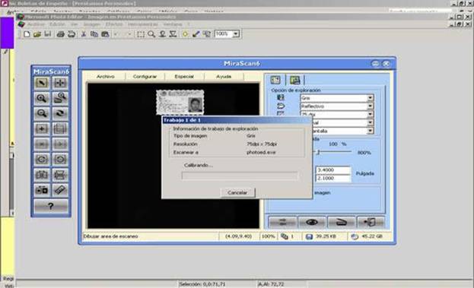Click the rotate arrows tool in palette
474x288 pixels.
pyautogui.click(x=60, y=113)
